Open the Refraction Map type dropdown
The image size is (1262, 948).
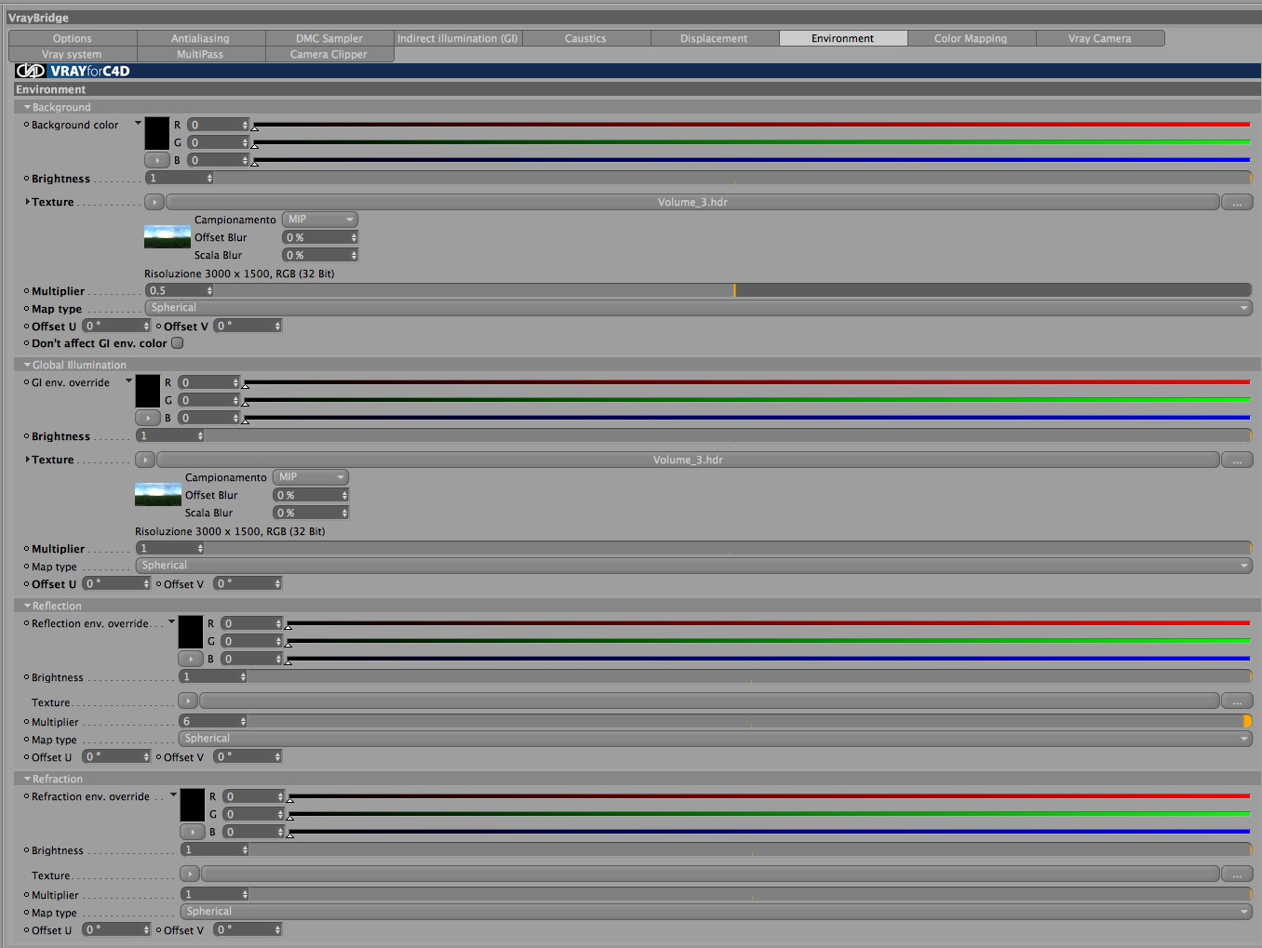click(716, 912)
